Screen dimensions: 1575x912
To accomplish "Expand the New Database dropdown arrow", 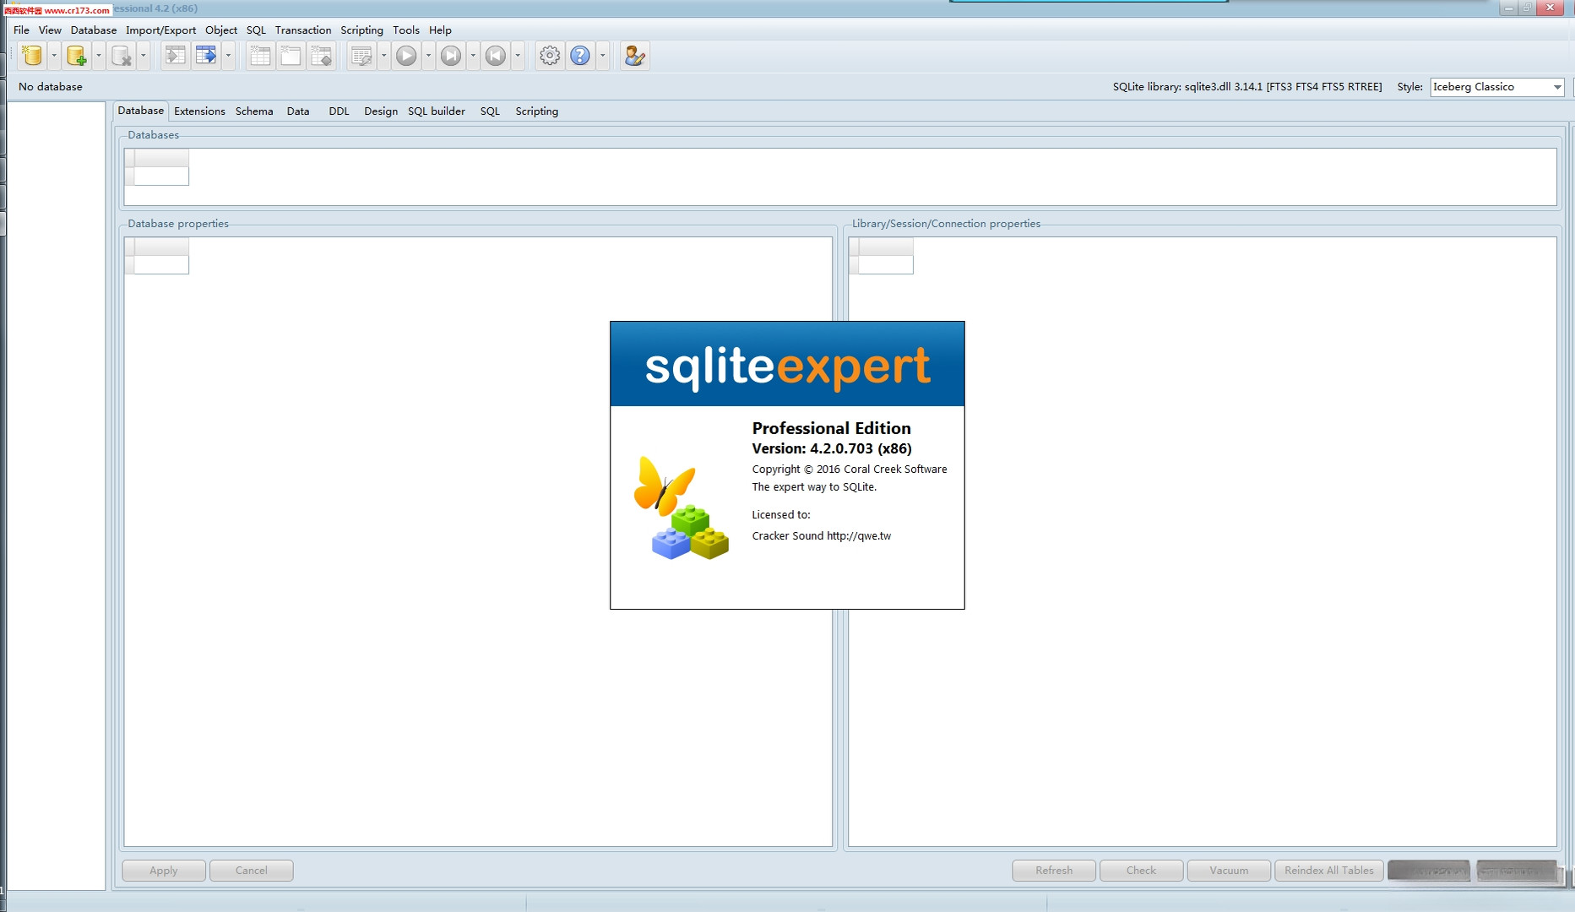I will [x=54, y=56].
